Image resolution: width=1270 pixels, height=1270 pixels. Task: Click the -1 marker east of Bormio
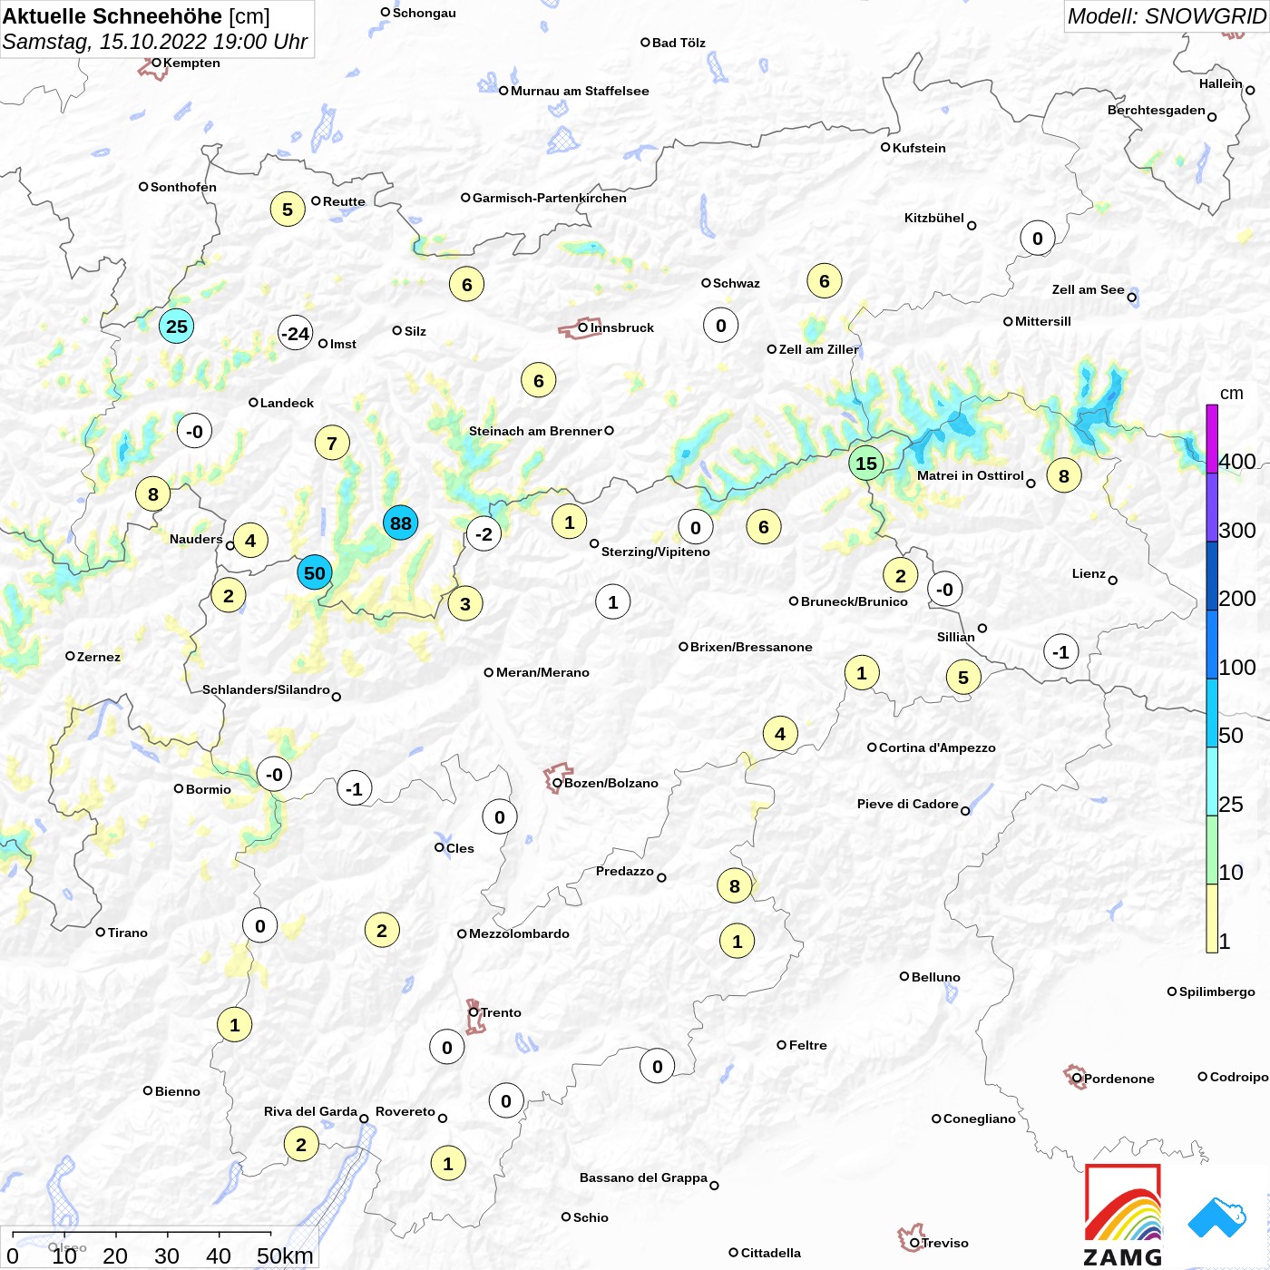pyautogui.click(x=355, y=788)
